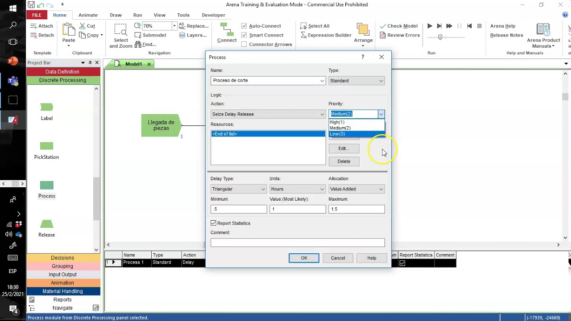Click Cancel in the Process dialog
Viewport: 571px width, 321px height.
pos(338,258)
